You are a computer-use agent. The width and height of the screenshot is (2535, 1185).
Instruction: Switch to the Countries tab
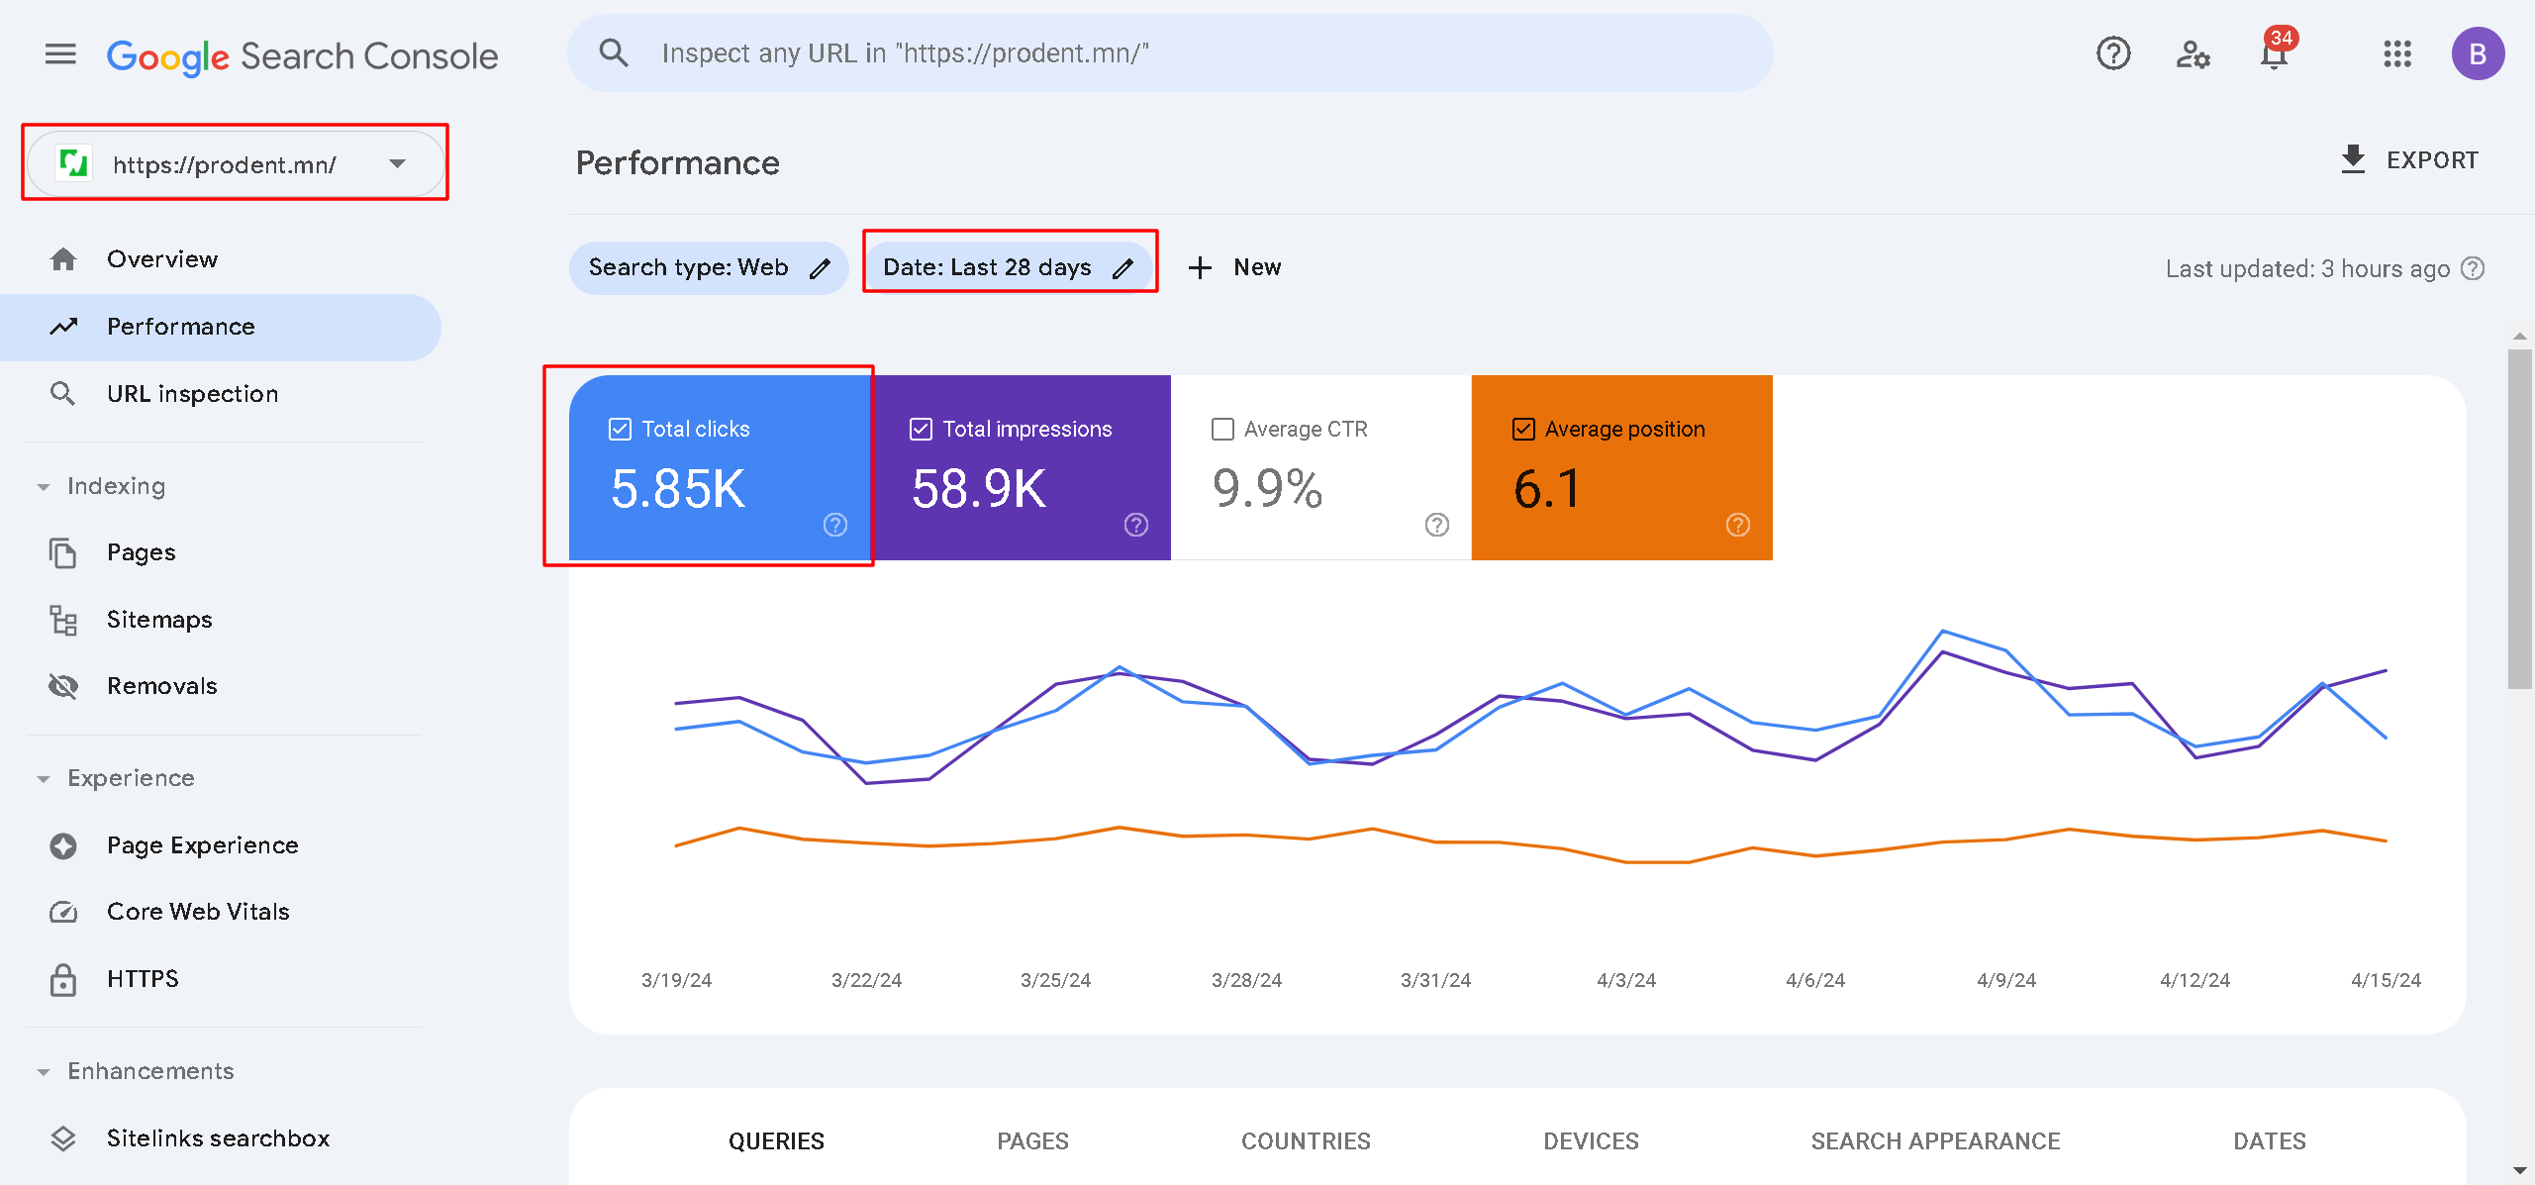1306,1140
